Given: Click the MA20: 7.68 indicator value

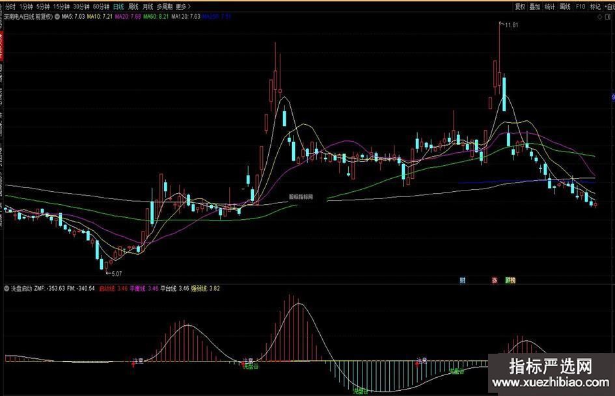Looking at the screenshot, I should pos(128,17).
